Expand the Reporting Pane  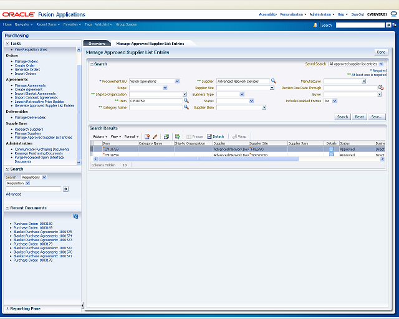pyautogui.click(x=7, y=308)
